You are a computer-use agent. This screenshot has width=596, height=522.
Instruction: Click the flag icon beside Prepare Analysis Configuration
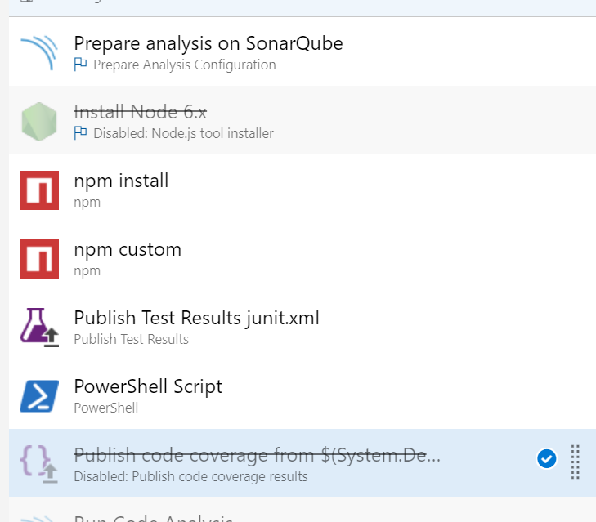80,65
